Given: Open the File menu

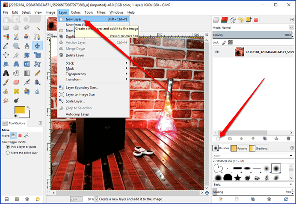Looking at the screenshot, I should (x=6, y=12).
